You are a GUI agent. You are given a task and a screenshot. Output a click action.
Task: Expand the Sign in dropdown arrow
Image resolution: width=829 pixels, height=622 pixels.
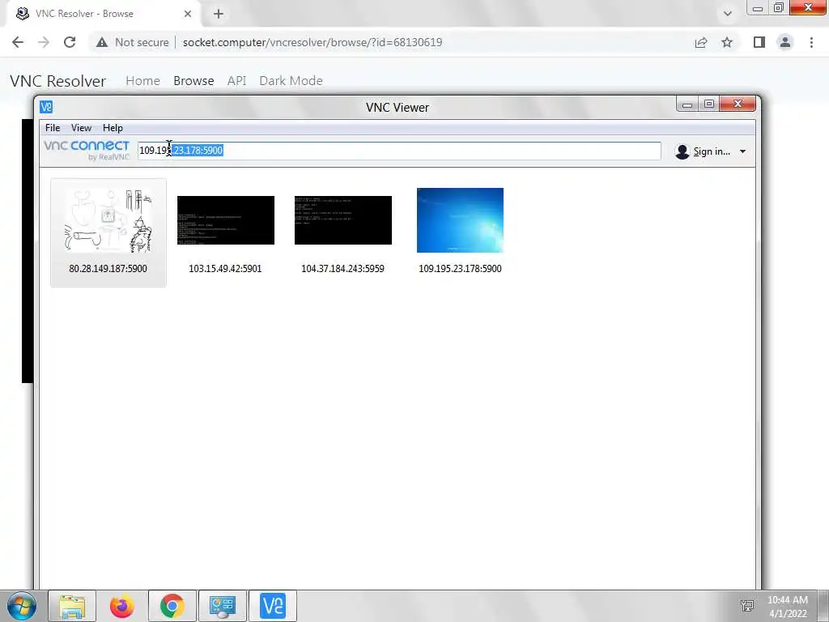click(742, 151)
